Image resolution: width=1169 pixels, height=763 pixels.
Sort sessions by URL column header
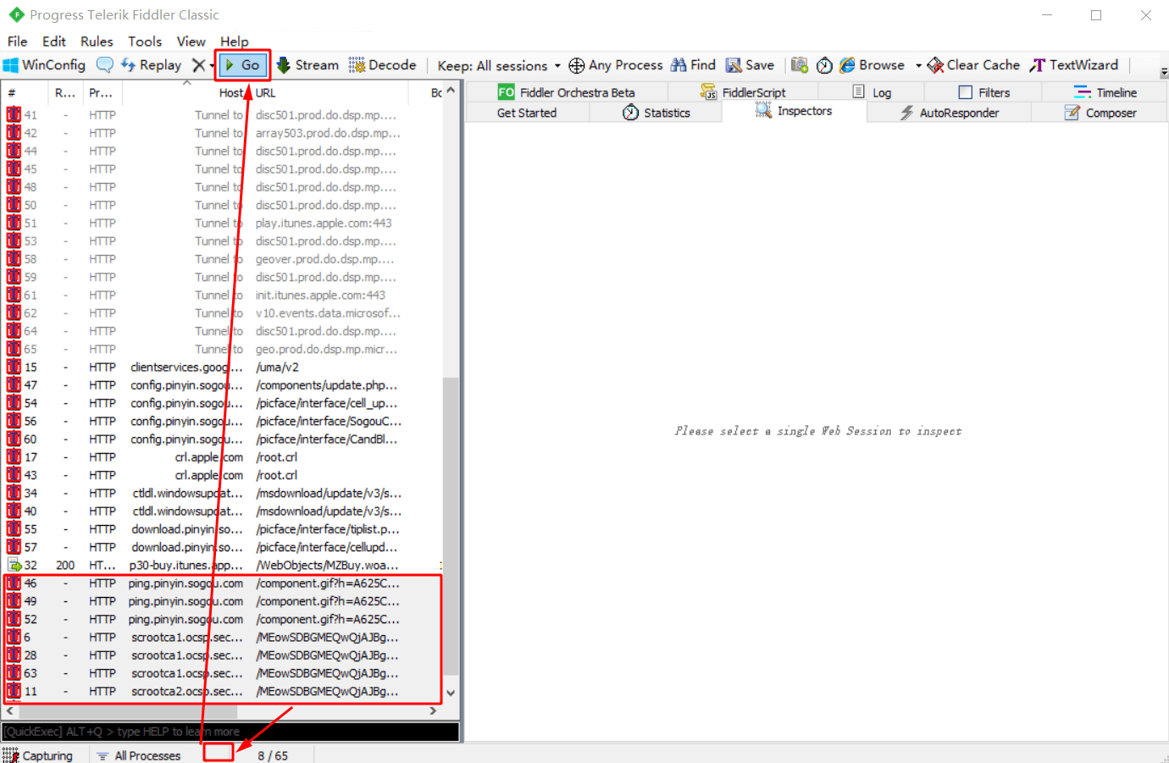tap(329, 93)
